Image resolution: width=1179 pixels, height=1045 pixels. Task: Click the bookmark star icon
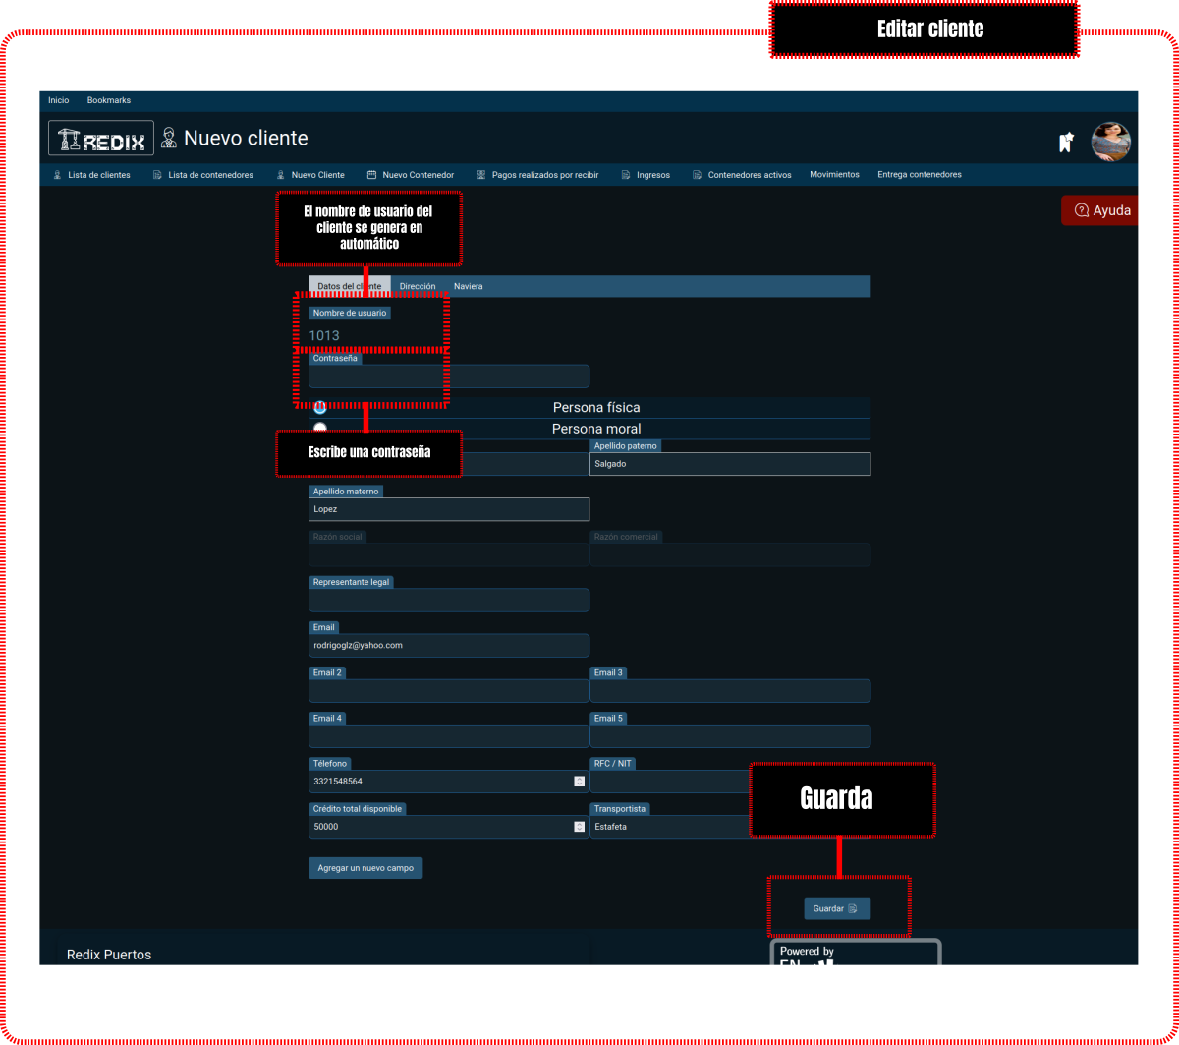coord(1065,143)
